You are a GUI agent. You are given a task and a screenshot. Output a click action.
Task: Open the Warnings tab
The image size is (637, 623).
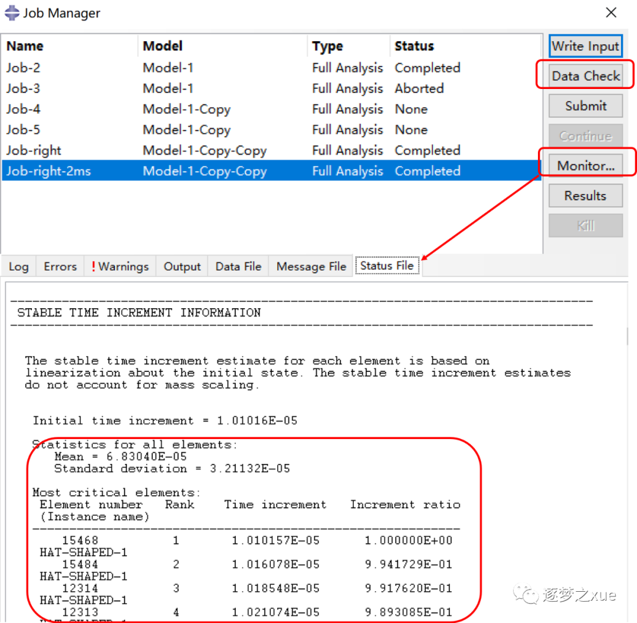coord(120,266)
